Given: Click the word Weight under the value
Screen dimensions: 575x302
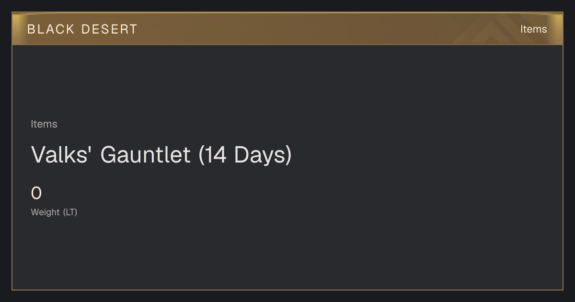Looking at the screenshot, I should [x=46, y=212].
